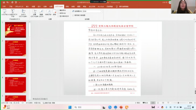The height and width of the screenshot is (110, 196).
Task: Adjust the zoom slider in status bar
Action: pyautogui.click(x=178, y=103)
